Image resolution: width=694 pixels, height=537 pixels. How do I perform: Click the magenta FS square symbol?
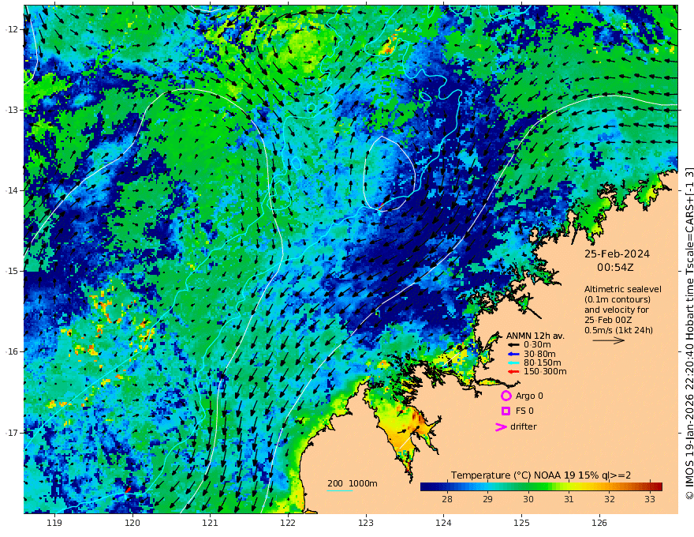506,411
